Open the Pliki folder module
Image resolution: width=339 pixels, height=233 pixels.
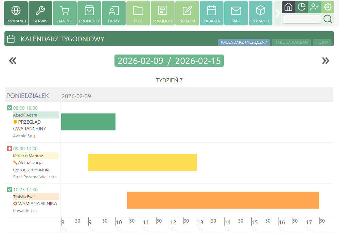138,13
